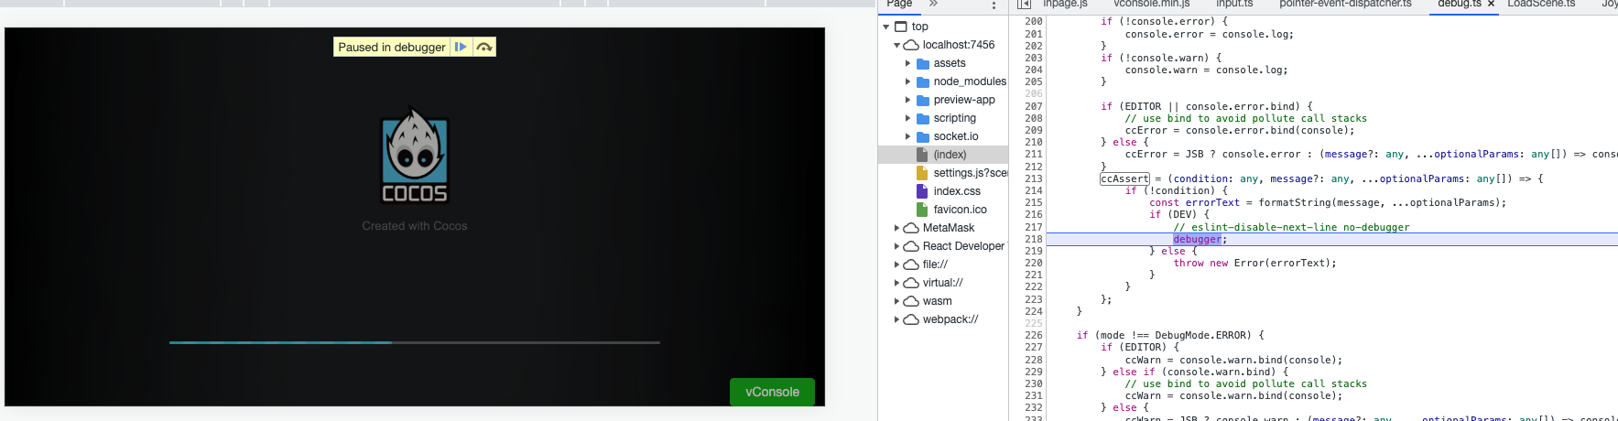1618x421 pixels.
Task: Expand the wasm node
Action: coord(896,301)
